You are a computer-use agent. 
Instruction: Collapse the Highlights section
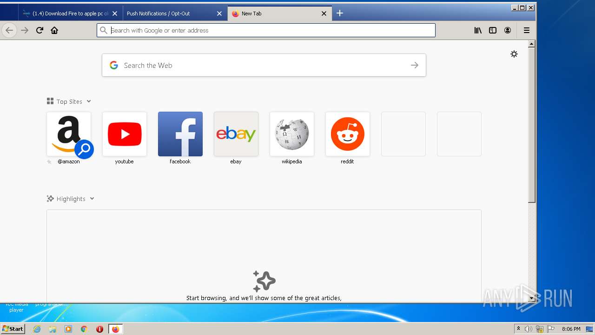[92, 199]
